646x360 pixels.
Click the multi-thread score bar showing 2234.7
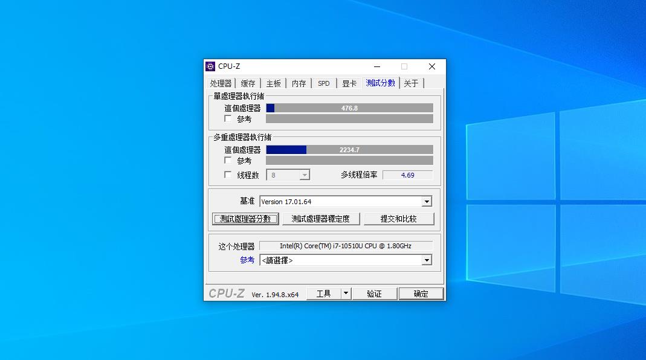click(349, 149)
